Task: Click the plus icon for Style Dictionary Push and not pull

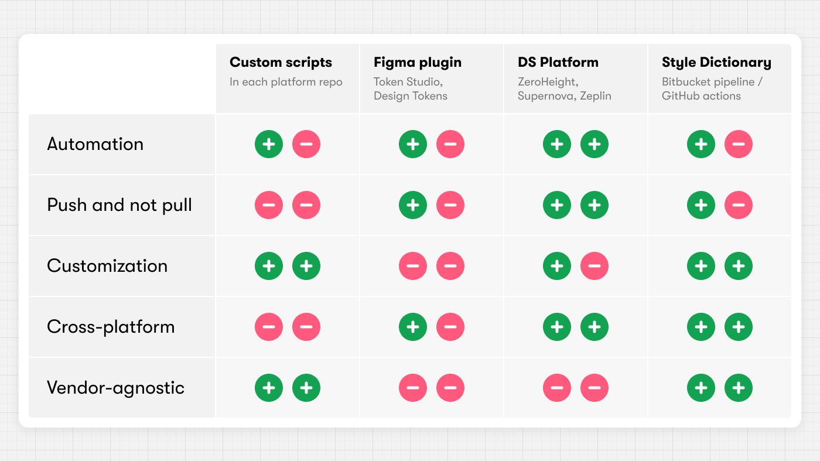Action: tap(701, 205)
